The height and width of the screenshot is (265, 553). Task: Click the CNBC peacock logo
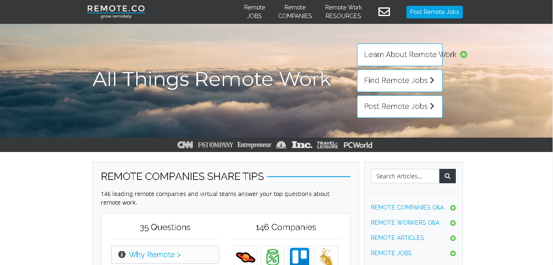(281, 145)
